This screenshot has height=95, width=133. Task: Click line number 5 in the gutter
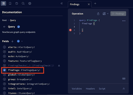click(x=74, y=33)
